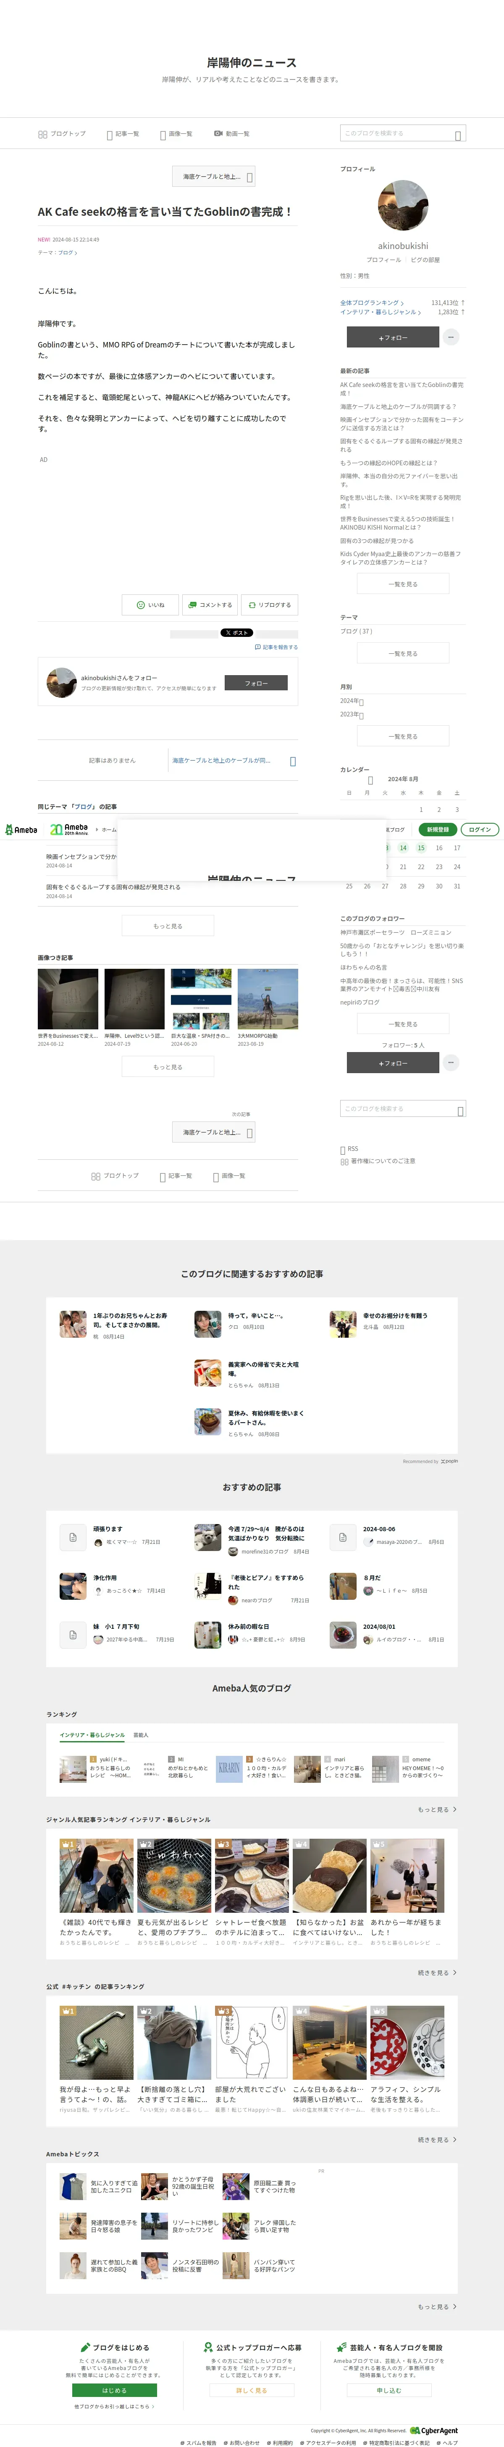Open 画像一覧 in header navigation
This screenshot has height=2447, width=504.
pos(176,134)
